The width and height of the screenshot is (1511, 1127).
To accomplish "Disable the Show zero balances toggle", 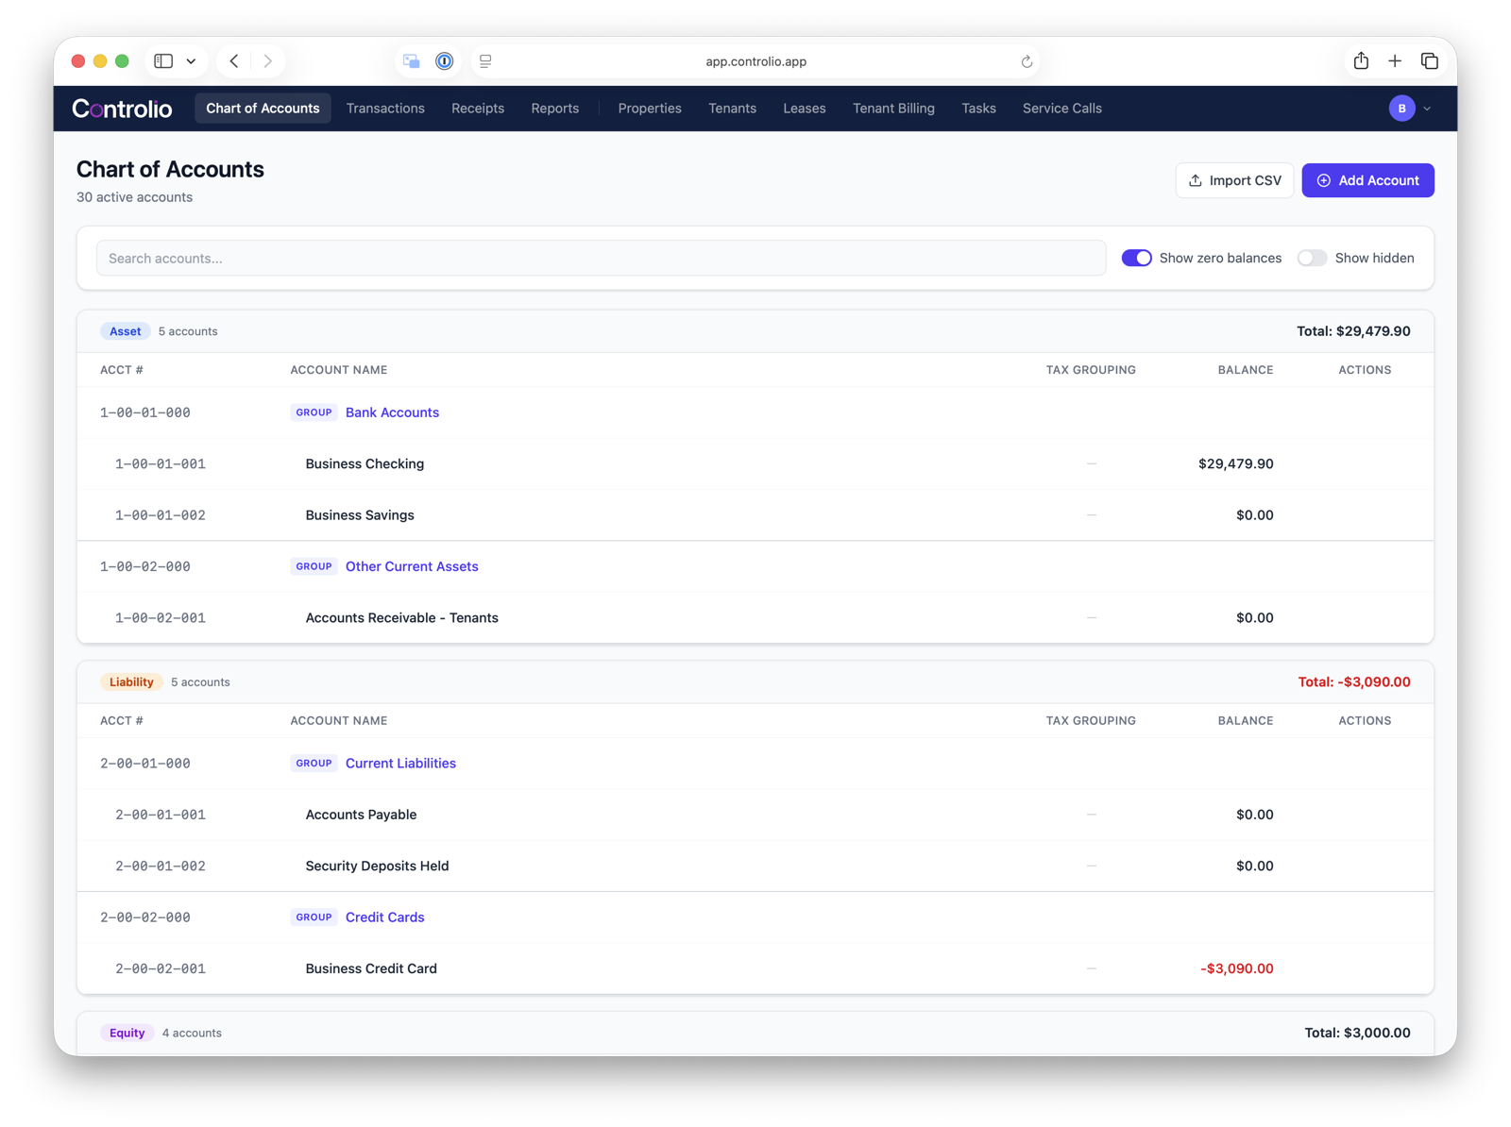I will (1136, 258).
